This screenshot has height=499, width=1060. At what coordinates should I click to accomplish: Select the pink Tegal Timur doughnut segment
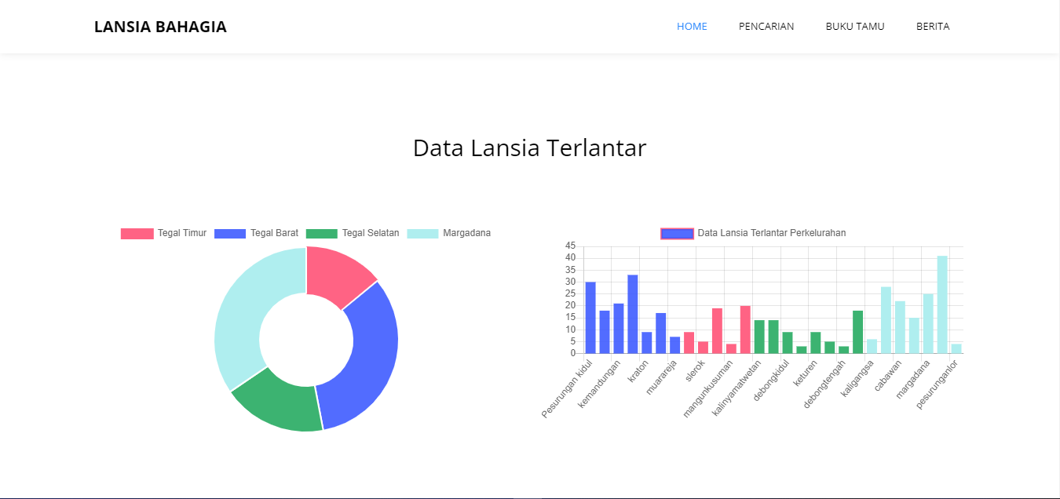pos(336,275)
